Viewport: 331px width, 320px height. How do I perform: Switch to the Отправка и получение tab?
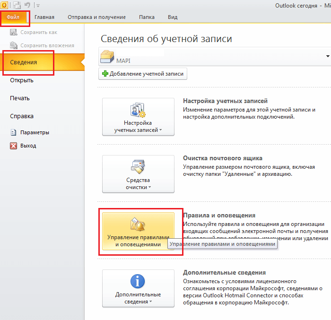96,17
